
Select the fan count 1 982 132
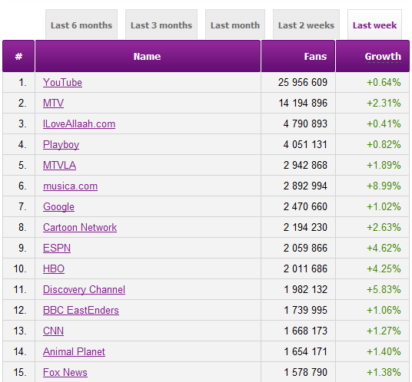[306, 289]
